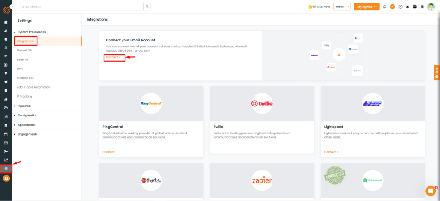Open the clock history icon in header

[x=400, y=7]
